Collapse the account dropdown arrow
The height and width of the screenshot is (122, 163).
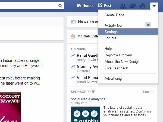tap(154, 6)
